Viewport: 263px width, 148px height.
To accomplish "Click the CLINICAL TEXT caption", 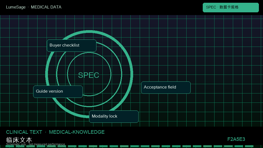I will tap(24, 132).
